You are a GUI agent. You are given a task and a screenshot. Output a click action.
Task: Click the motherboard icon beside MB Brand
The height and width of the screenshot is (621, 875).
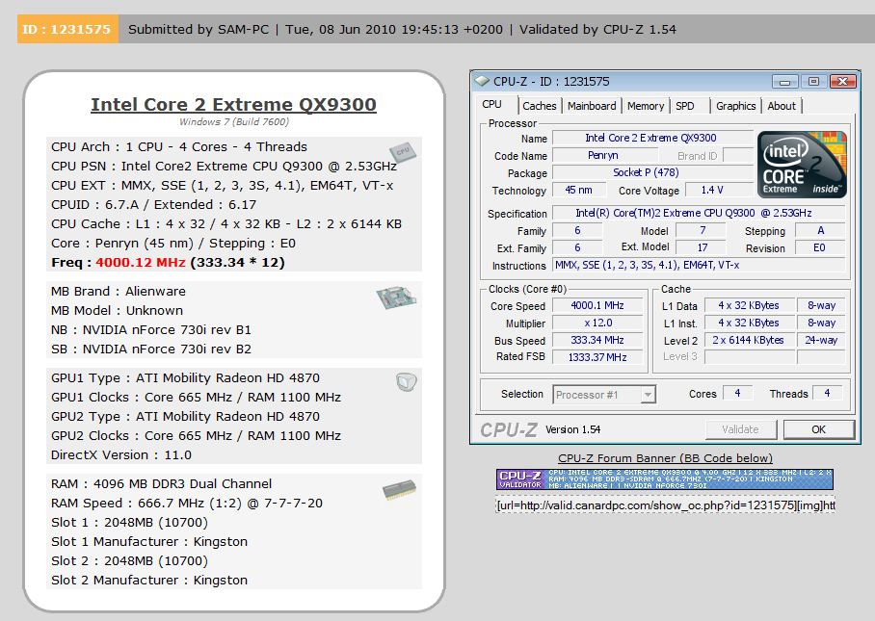click(x=396, y=298)
